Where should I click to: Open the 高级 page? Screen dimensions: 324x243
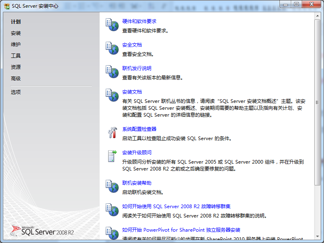tap(16, 78)
